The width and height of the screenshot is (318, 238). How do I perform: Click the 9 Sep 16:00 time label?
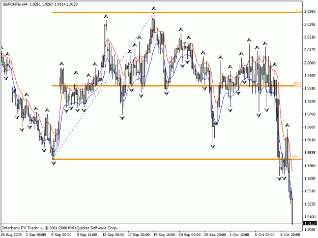pos(87,235)
